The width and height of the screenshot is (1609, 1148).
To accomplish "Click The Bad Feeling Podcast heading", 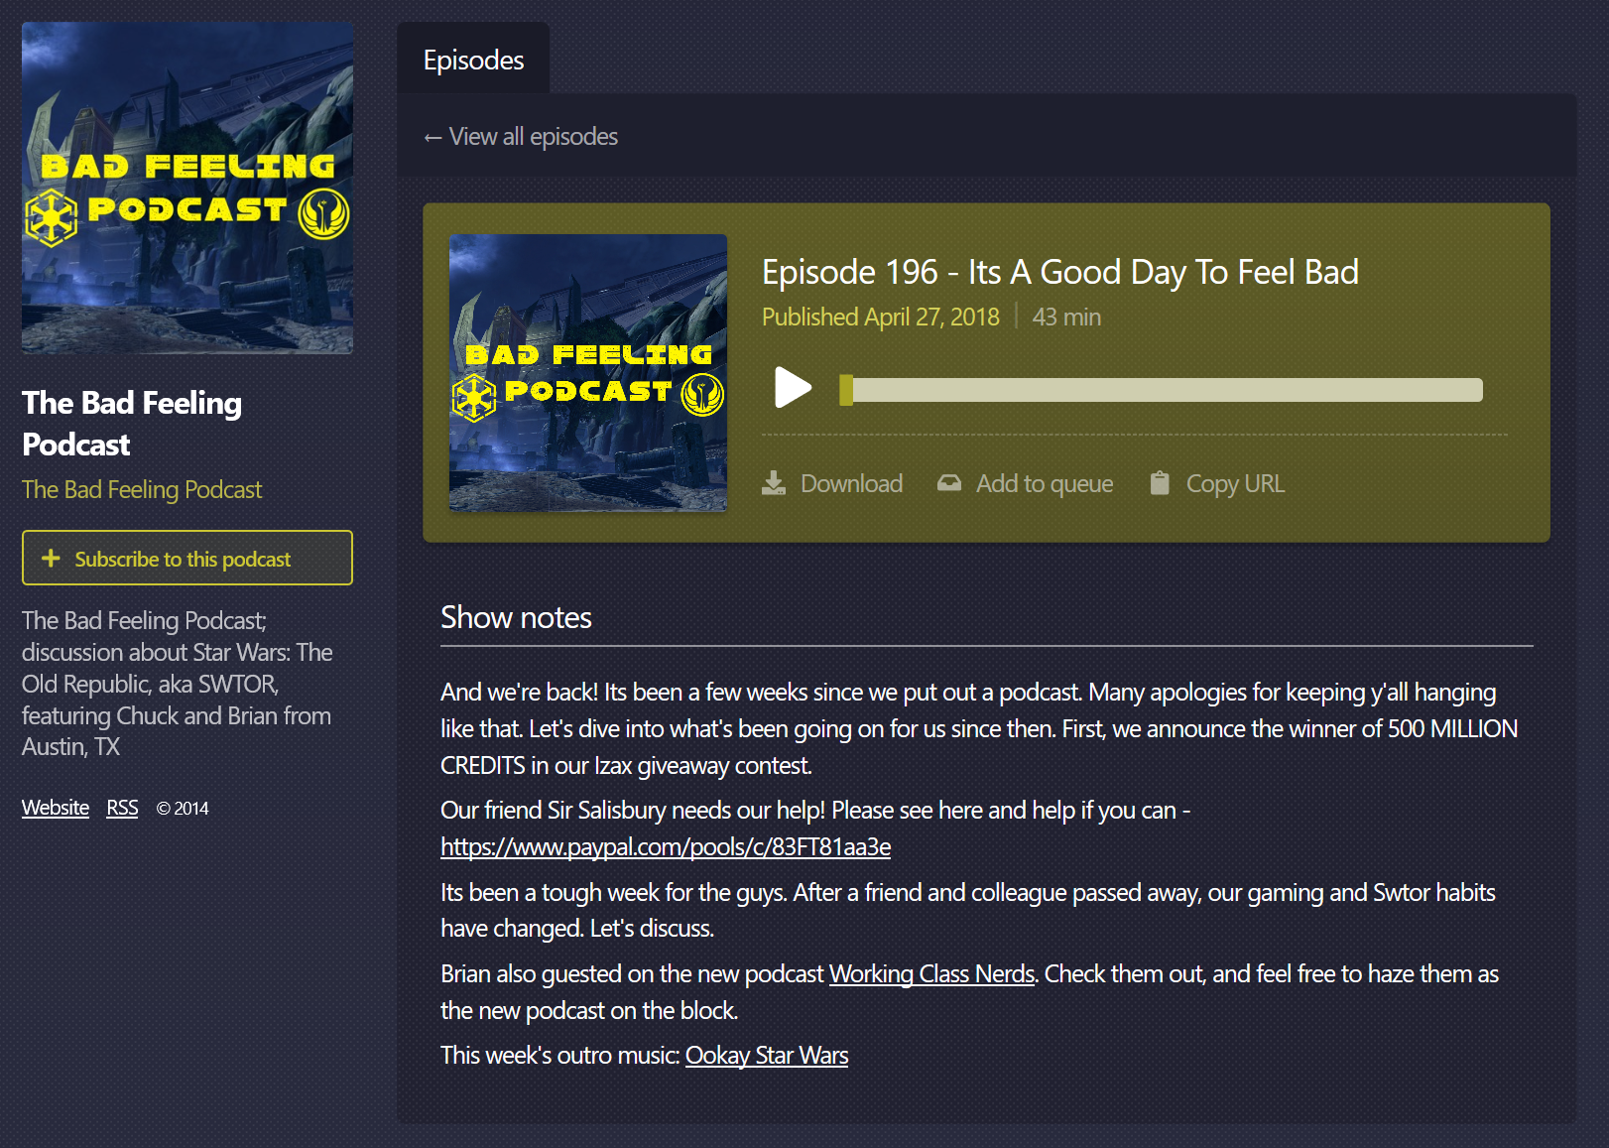I will tap(132, 424).
